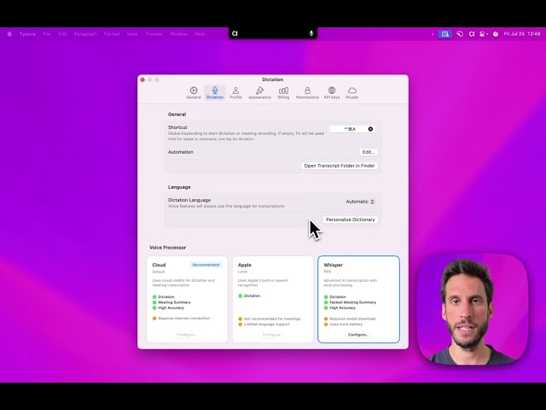Click Configure on the Whisper card
This screenshot has height=410, width=546.
tap(358, 335)
